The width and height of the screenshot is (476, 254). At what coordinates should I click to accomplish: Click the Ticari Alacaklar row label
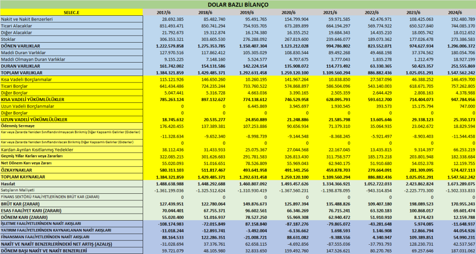pos(16,26)
